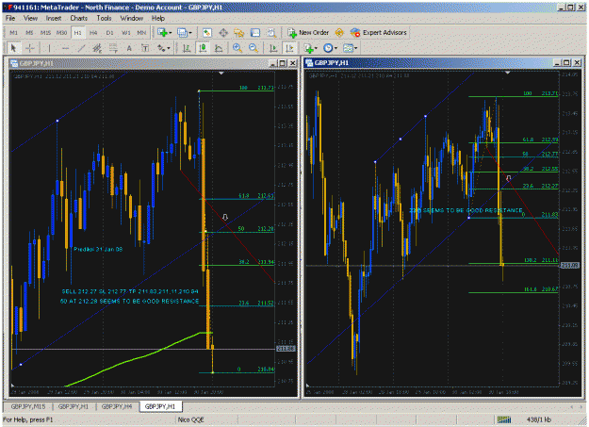Viewport: 589px width, 427px height.
Task: Set the timeframe to M30
Action: pyautogui.click(x=61, y=33)
